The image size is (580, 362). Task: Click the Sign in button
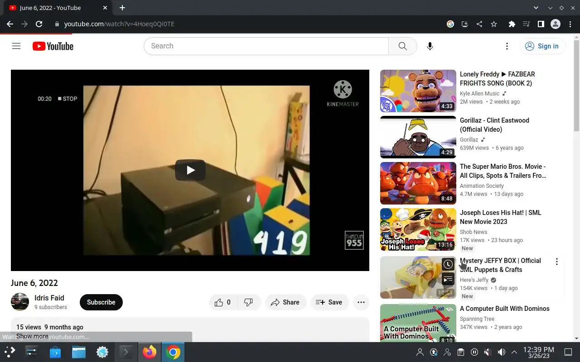point(542,46)
